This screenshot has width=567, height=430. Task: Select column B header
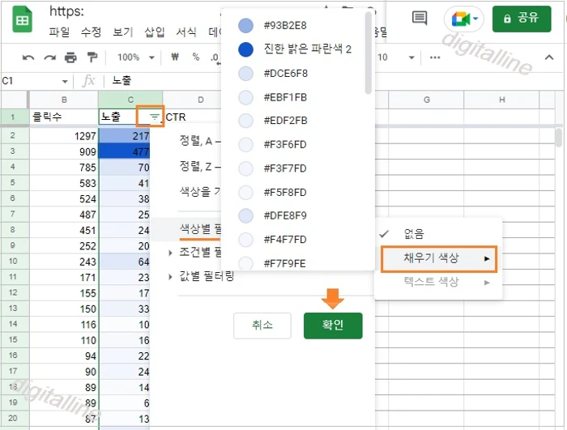click(64, 100)
